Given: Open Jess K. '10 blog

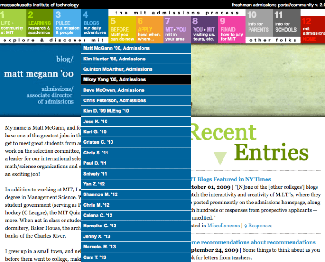Looking at the screenshot, I should click(136, 122).
